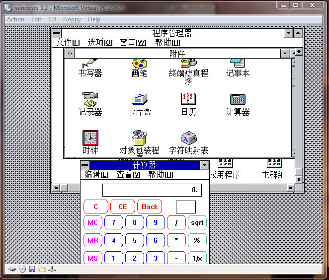
Task: Click the MR memory recall button
Action: (93, 240)
